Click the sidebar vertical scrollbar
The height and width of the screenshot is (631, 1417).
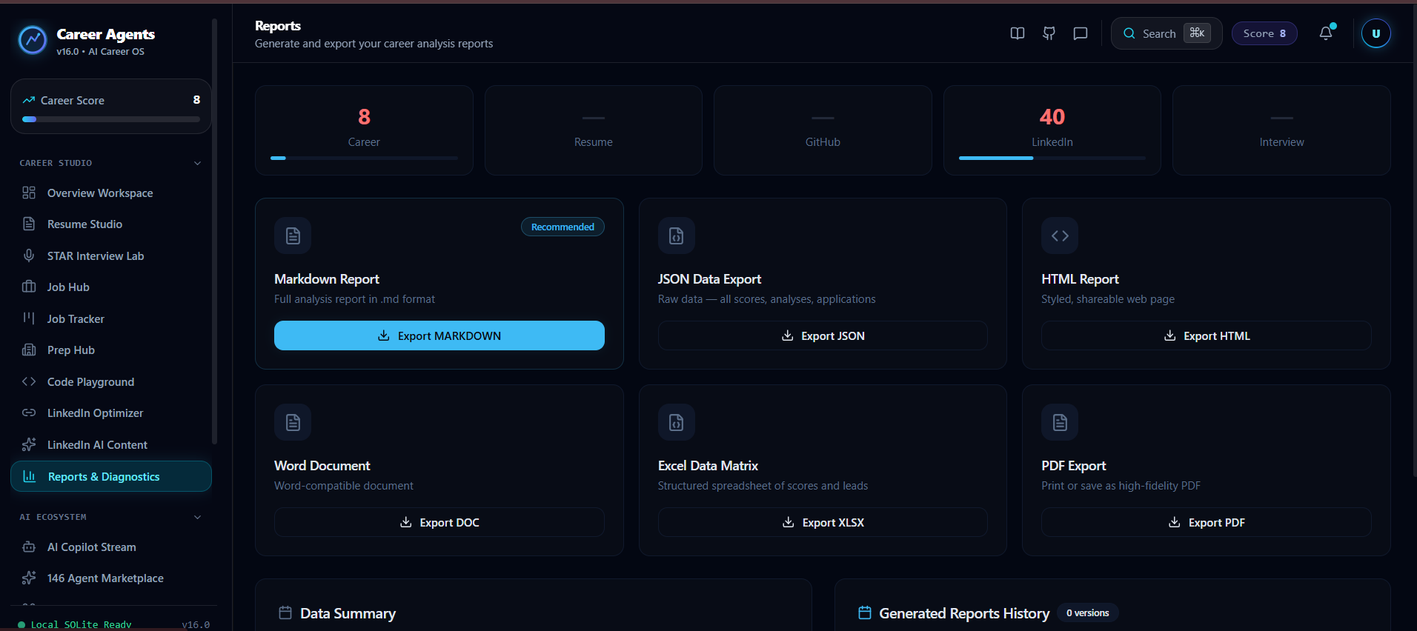(214, 231)
